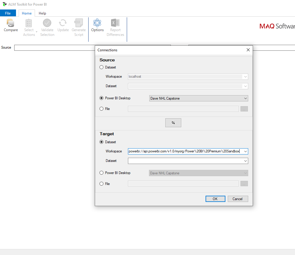Image resolution: width=295 pixels, height=255 pixels.
Task: Click the Cancel button
Action: click(238, 199)
